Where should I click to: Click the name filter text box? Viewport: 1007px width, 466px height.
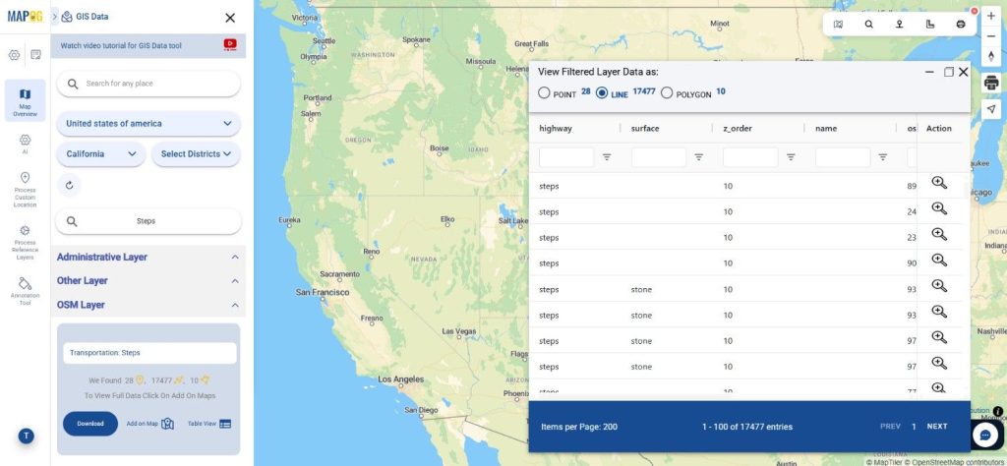coord(843,157)
